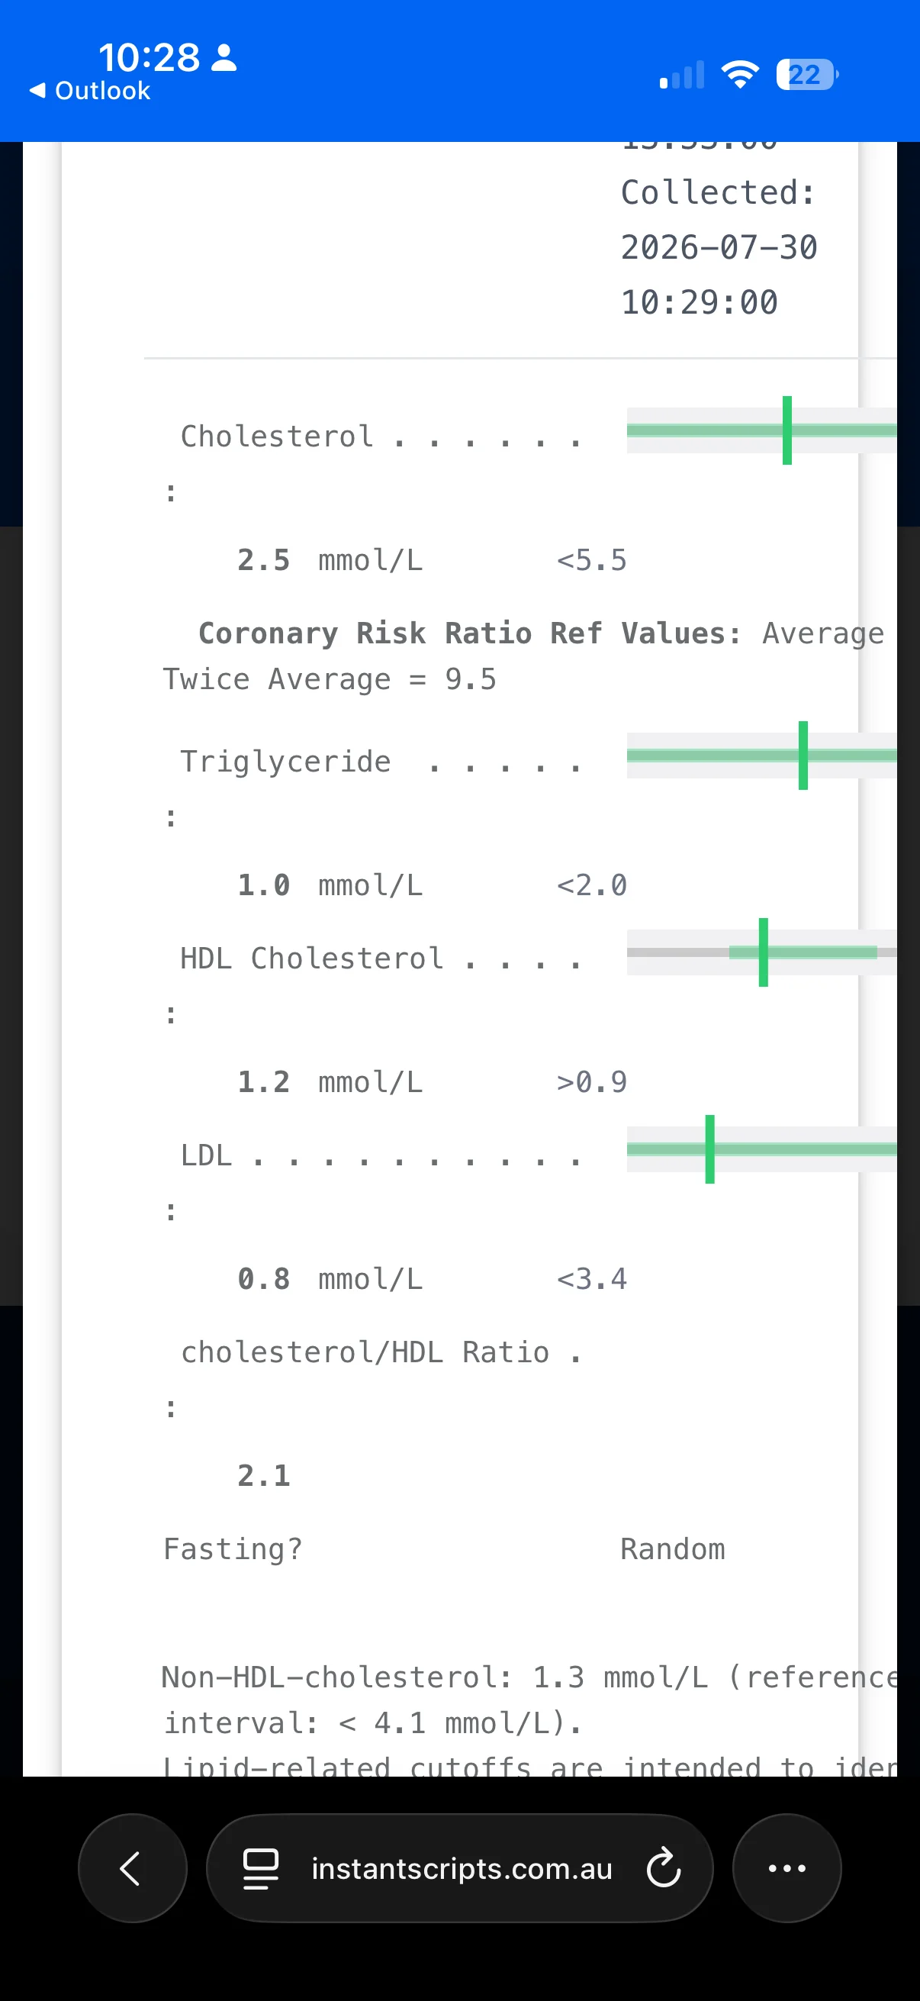Tap the cellular signal bars icon
Image resolution: width=920 pixels, height=2001 pixels.
pyautogui.click(x=682, y=75)
